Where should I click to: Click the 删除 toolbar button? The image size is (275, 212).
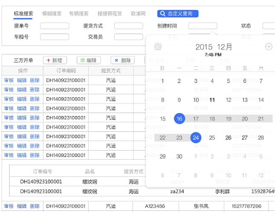click(122, 60)
